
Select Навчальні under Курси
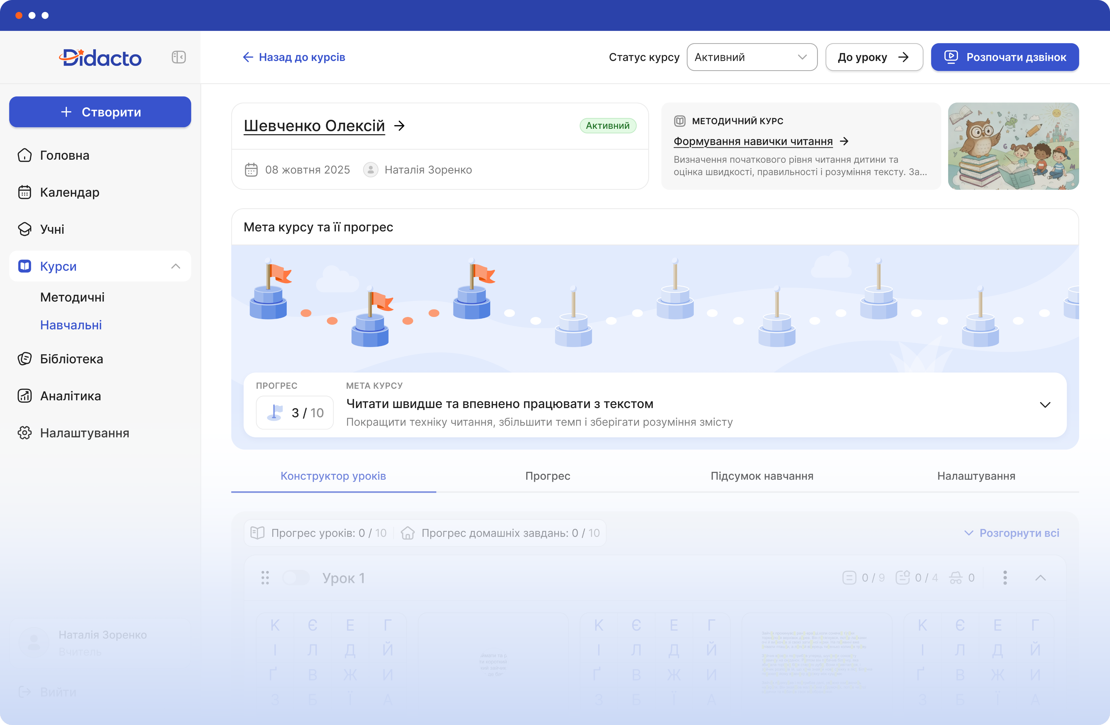tap(71, 325)
